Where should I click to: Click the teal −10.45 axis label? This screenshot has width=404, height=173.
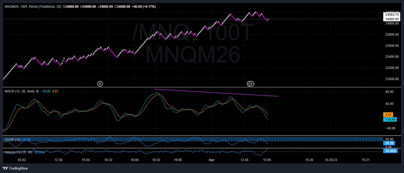pos(390,119)
